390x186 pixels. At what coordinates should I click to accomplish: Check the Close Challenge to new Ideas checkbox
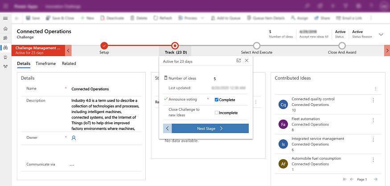(x=217, y=113)
